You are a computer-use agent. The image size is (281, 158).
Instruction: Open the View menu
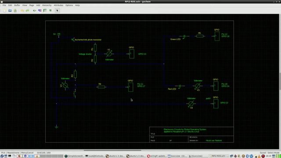(25, 5)
